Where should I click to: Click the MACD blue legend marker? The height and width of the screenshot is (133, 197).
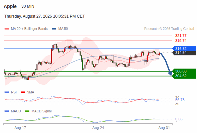[7, 111]
